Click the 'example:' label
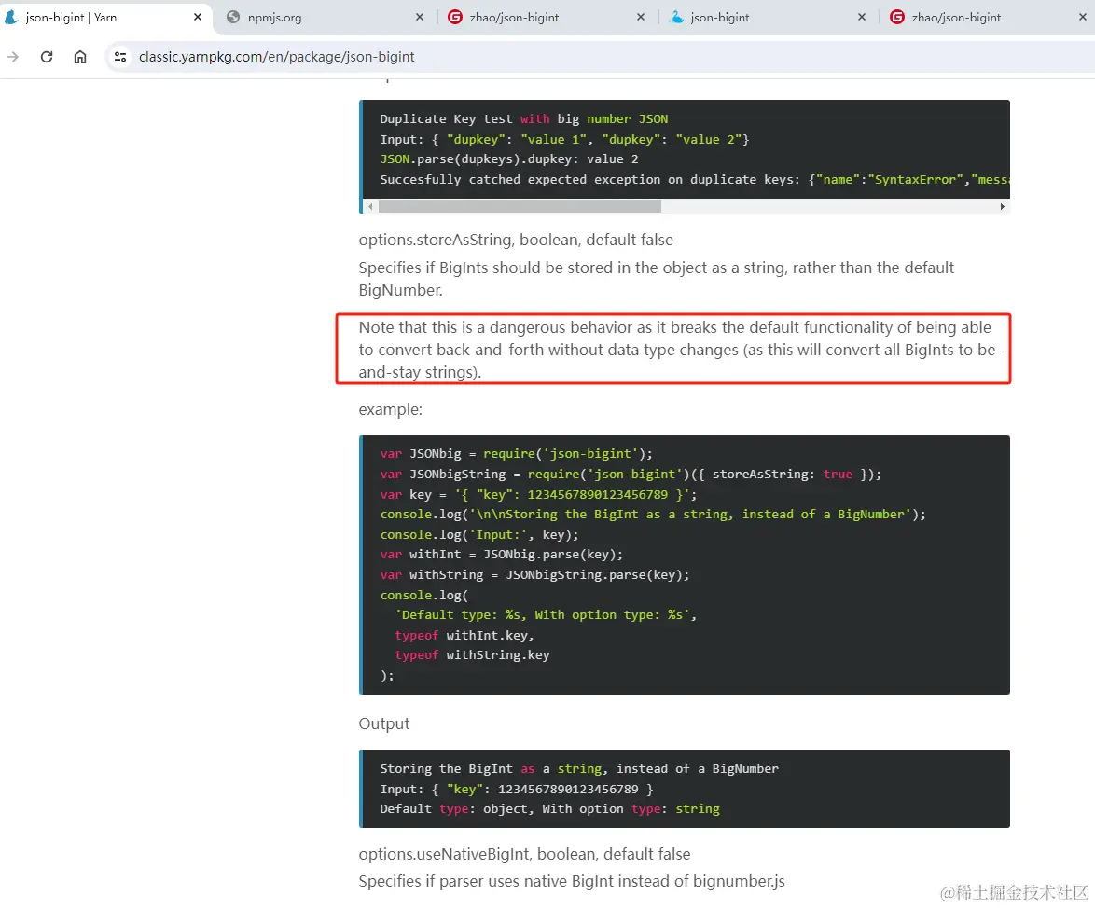The height and width of the screenshot is (908, 1095). point(391,409)
